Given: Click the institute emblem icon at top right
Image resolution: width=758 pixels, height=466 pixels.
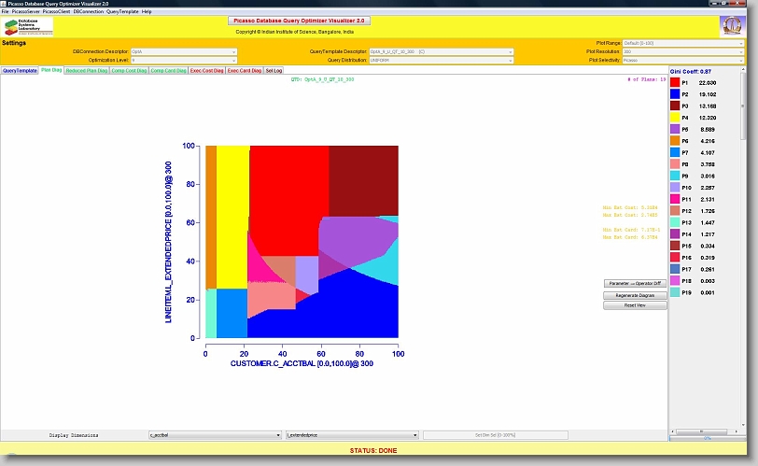Looking at the screenshot, I should [732, 26].
